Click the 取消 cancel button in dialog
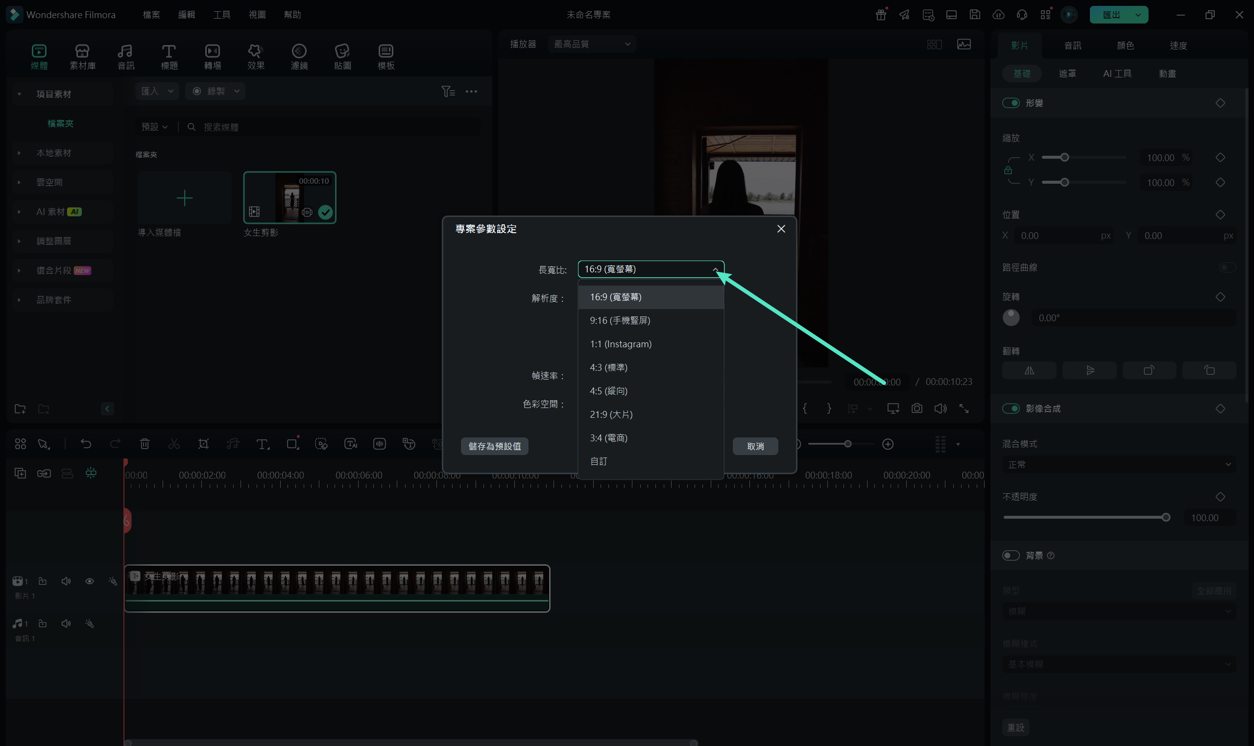 pos(755,446)
